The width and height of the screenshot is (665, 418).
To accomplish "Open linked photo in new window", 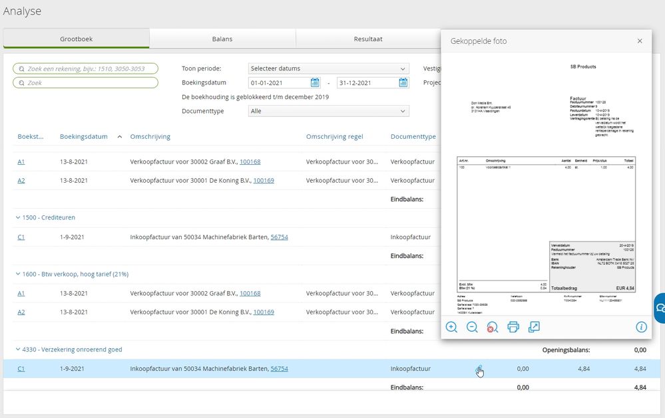I will click(x=534, y=327).
